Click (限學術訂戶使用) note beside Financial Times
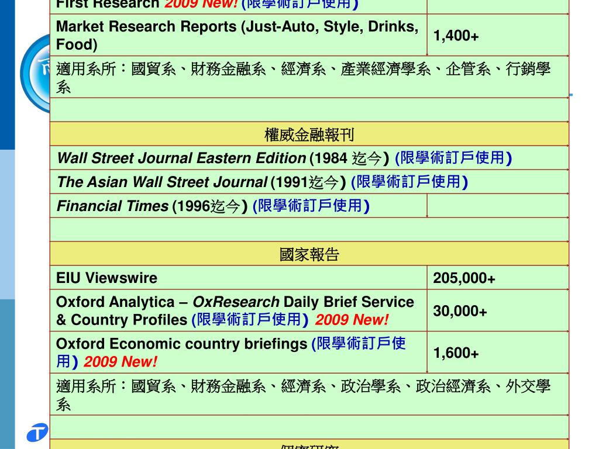599x449 pixels. (x=311, y=206)
